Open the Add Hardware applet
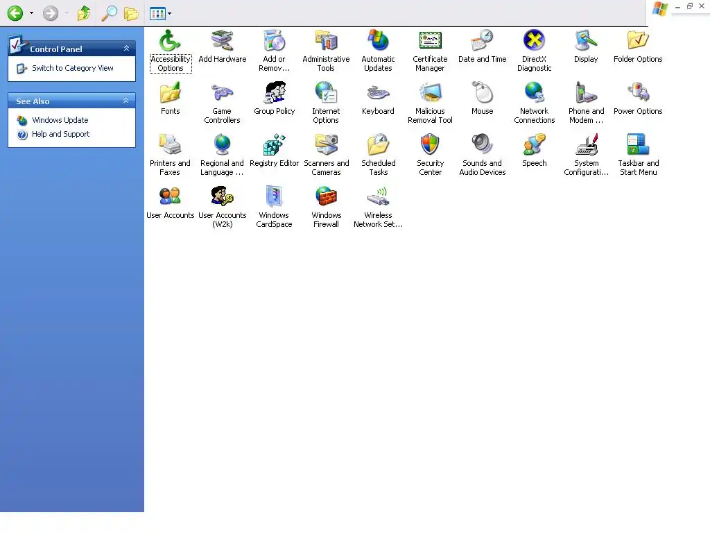Viewport: 710px width, 533px height. pyautogui.click(x=223, y=46)
